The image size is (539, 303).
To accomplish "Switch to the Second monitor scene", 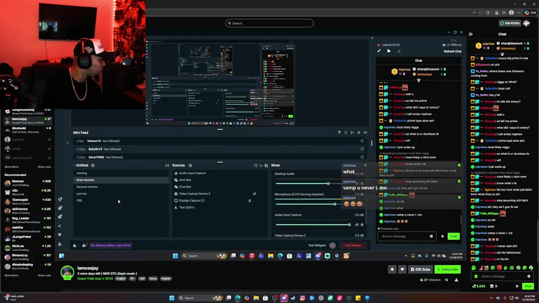I will (x=121, y=187).
